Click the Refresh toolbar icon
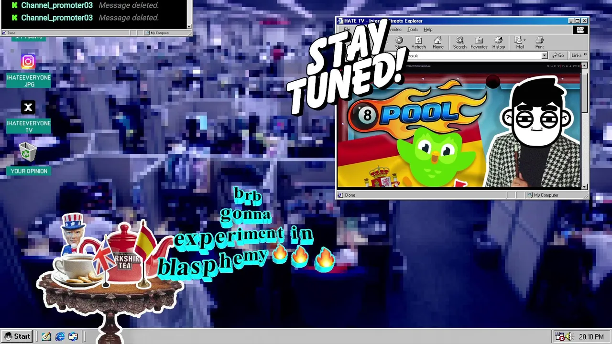The height and width of the screenshot is (344, 612). [x=418, y=43]
